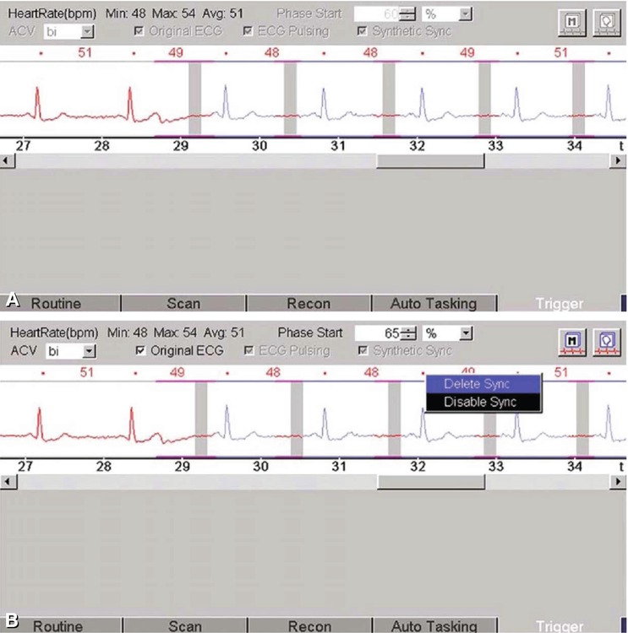Click left scroll arrow in panel B timeline
Image resolution: width=628 pixels, height=633 pixels.
7,481
